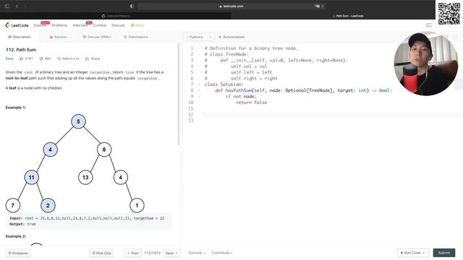Toggle the Safari sidebar icon
The height and width of the screenshot is (260, 463).
coord(7,6)
